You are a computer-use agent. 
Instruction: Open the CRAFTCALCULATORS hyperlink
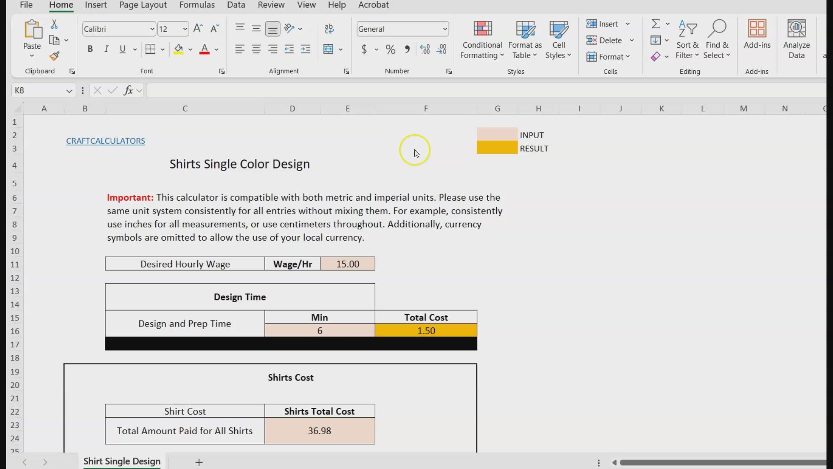coord(105,141)
